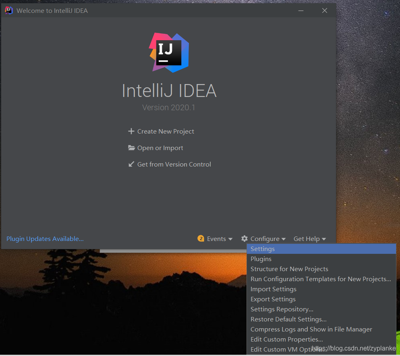This screenshot has width=400, height=356.
Task: Click the arrow icon beside Get from Version Control
Action: [131, 164]
